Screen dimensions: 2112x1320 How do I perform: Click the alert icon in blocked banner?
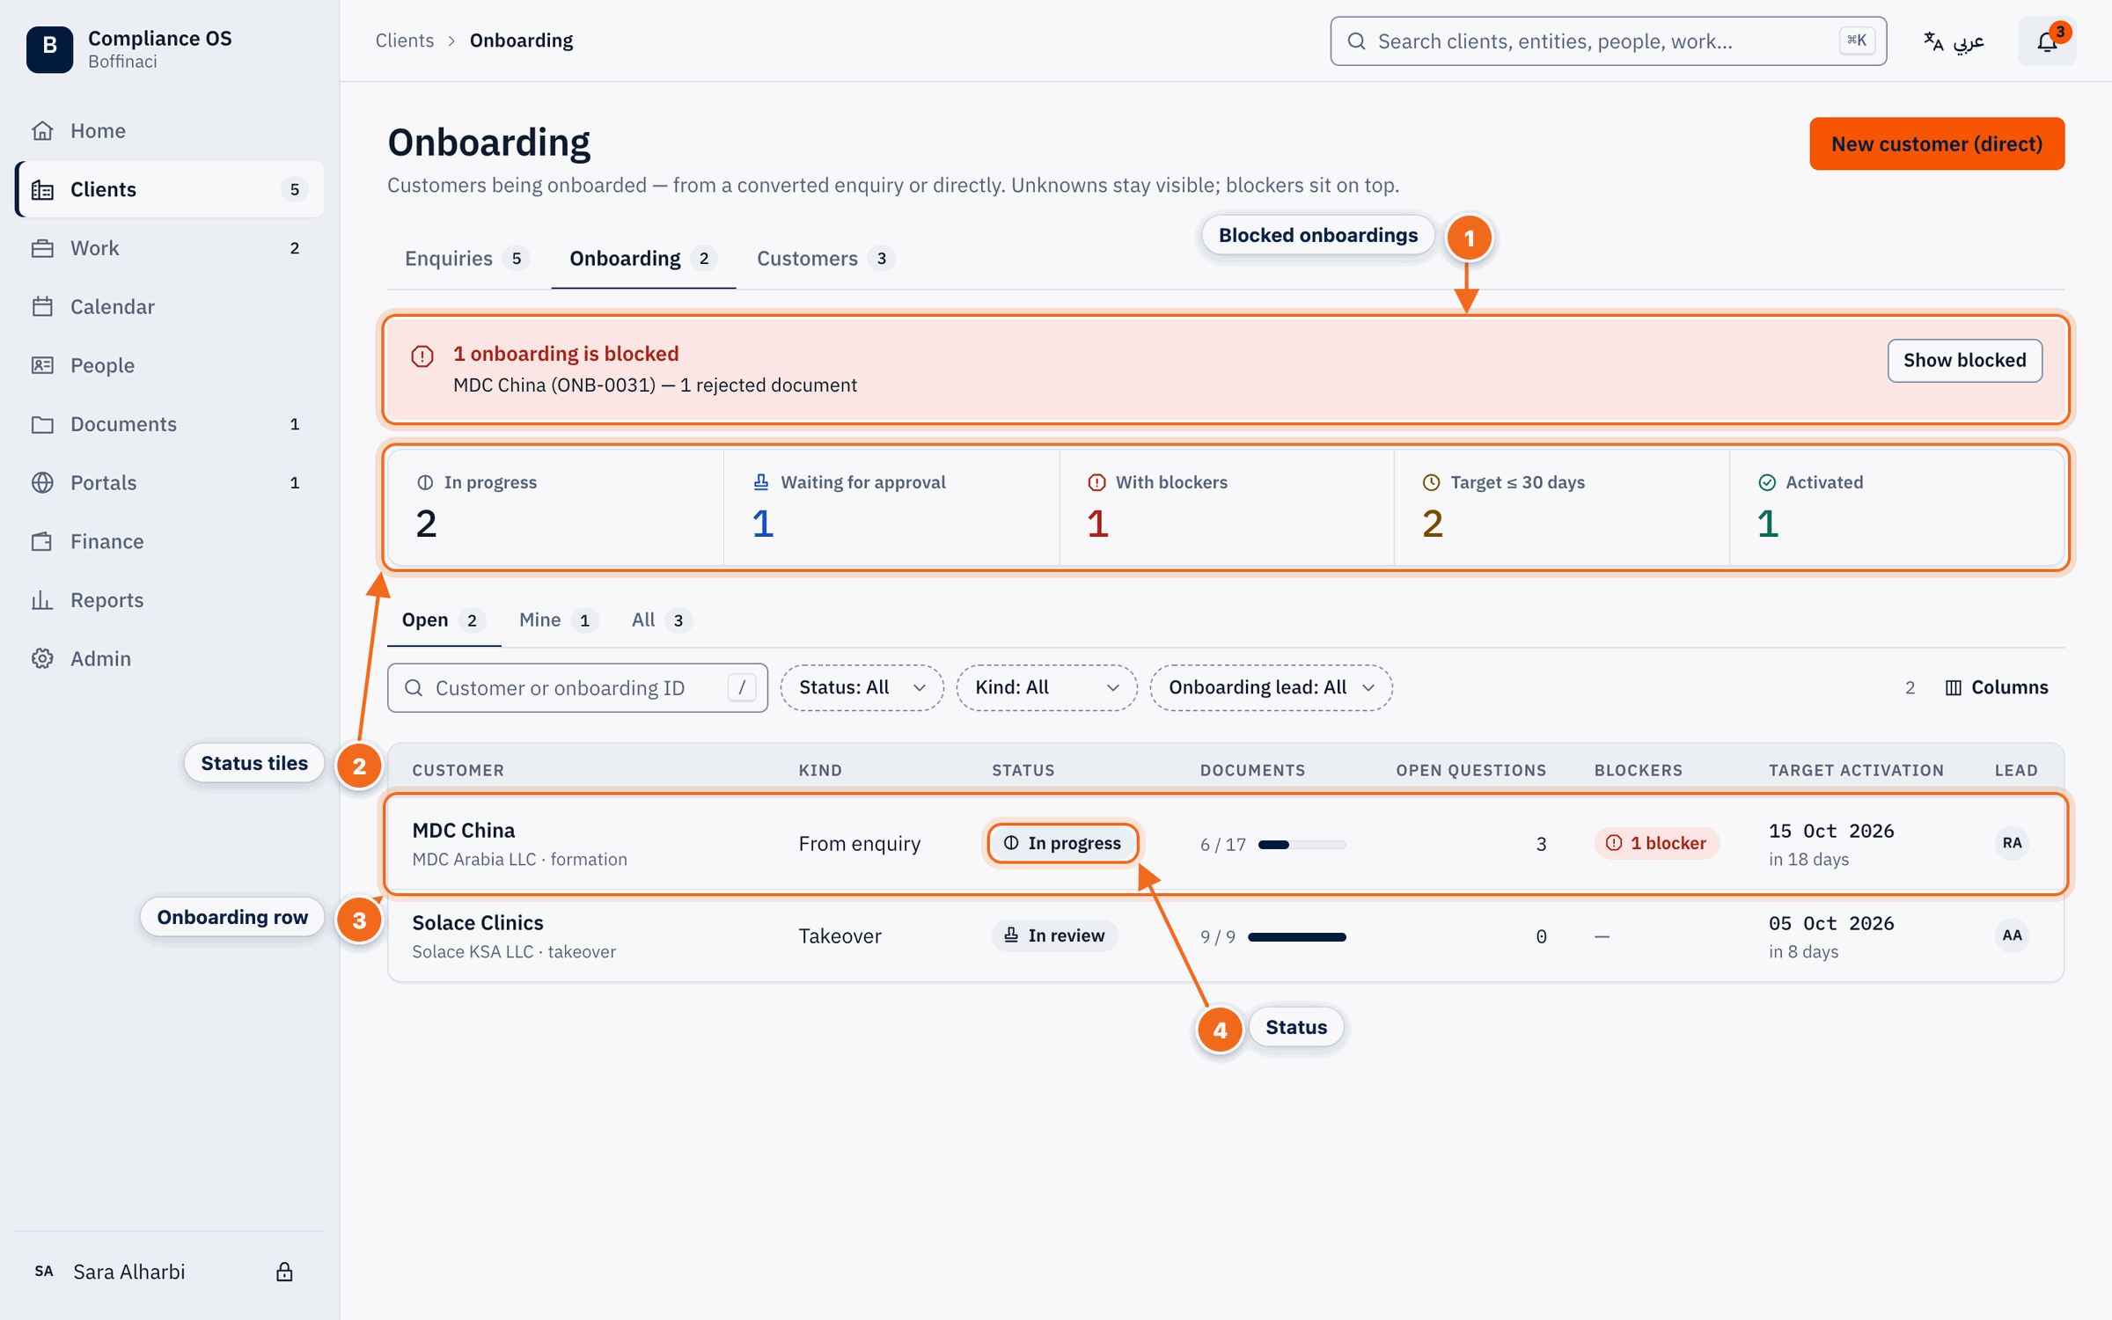click(x=422, y=356)
